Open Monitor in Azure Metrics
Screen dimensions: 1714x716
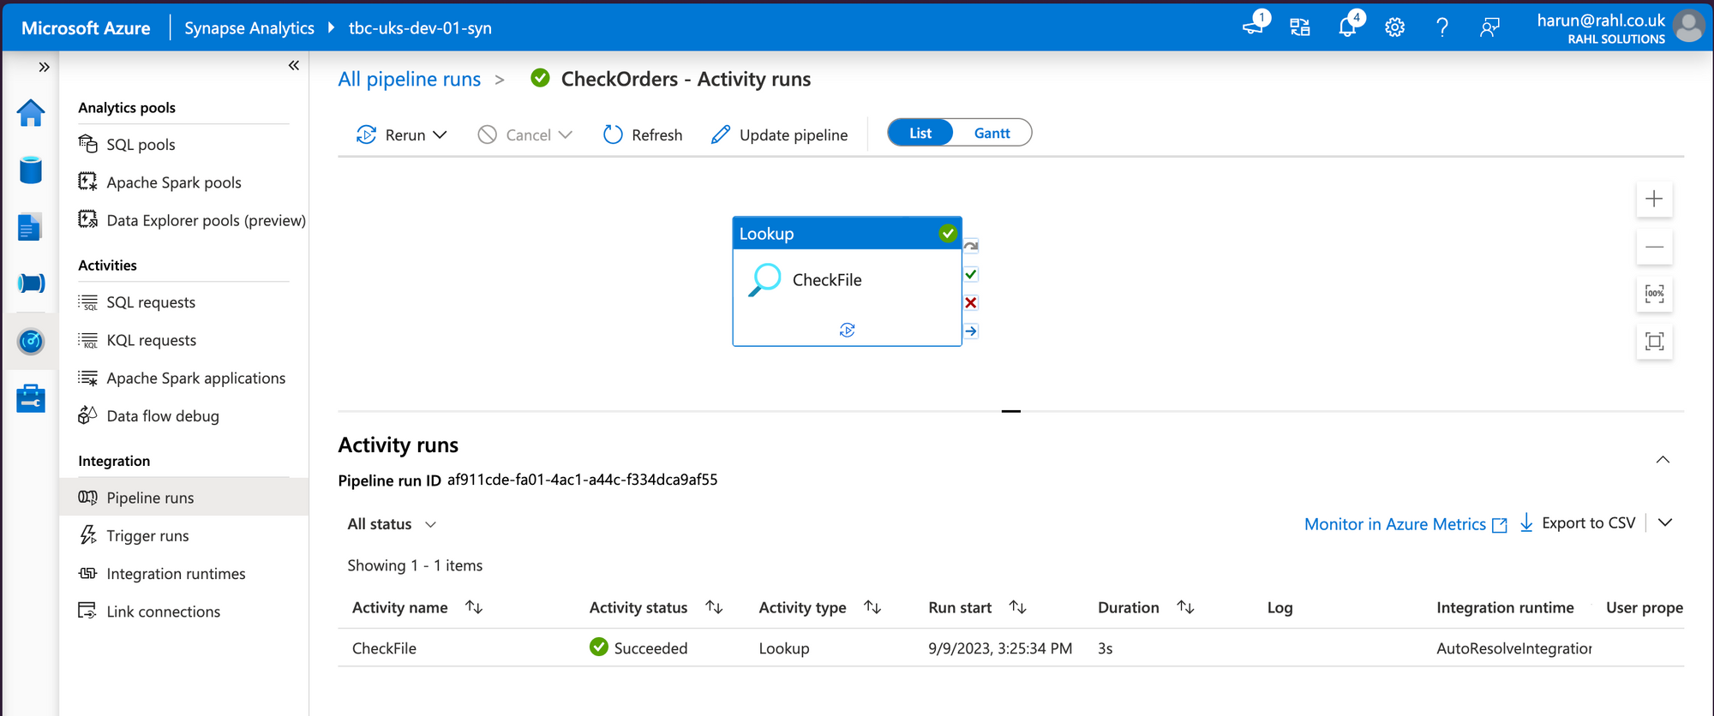pyautogui.click(x=1405, y=524)
